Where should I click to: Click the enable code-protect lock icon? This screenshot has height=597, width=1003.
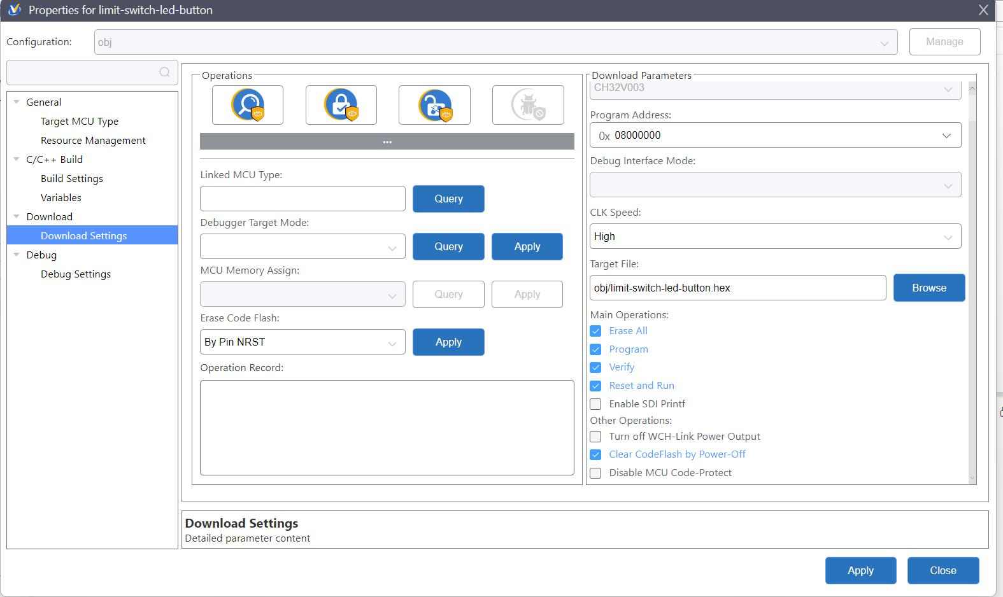coord(341,105)
